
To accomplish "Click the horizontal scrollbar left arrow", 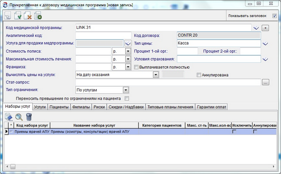I will click(x=7, y=167).
